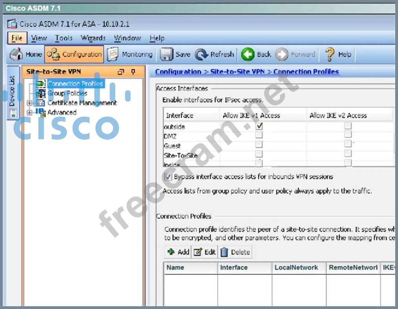Image resolution: width=398 pixels, height=309 pixels.
Task: Uncheck IKE v1 Access for outside interface
Action: coord(259,126)
